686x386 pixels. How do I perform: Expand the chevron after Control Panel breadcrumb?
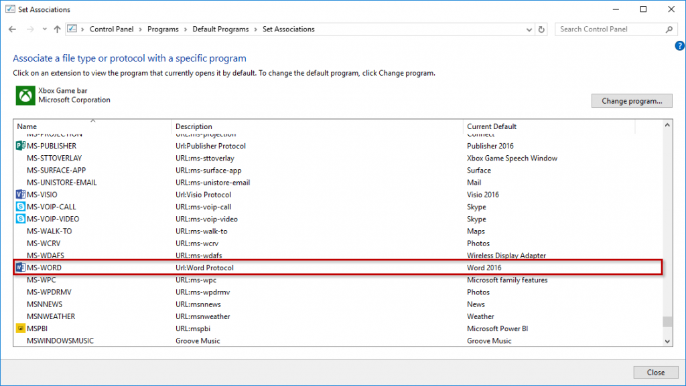pos(141,29)
